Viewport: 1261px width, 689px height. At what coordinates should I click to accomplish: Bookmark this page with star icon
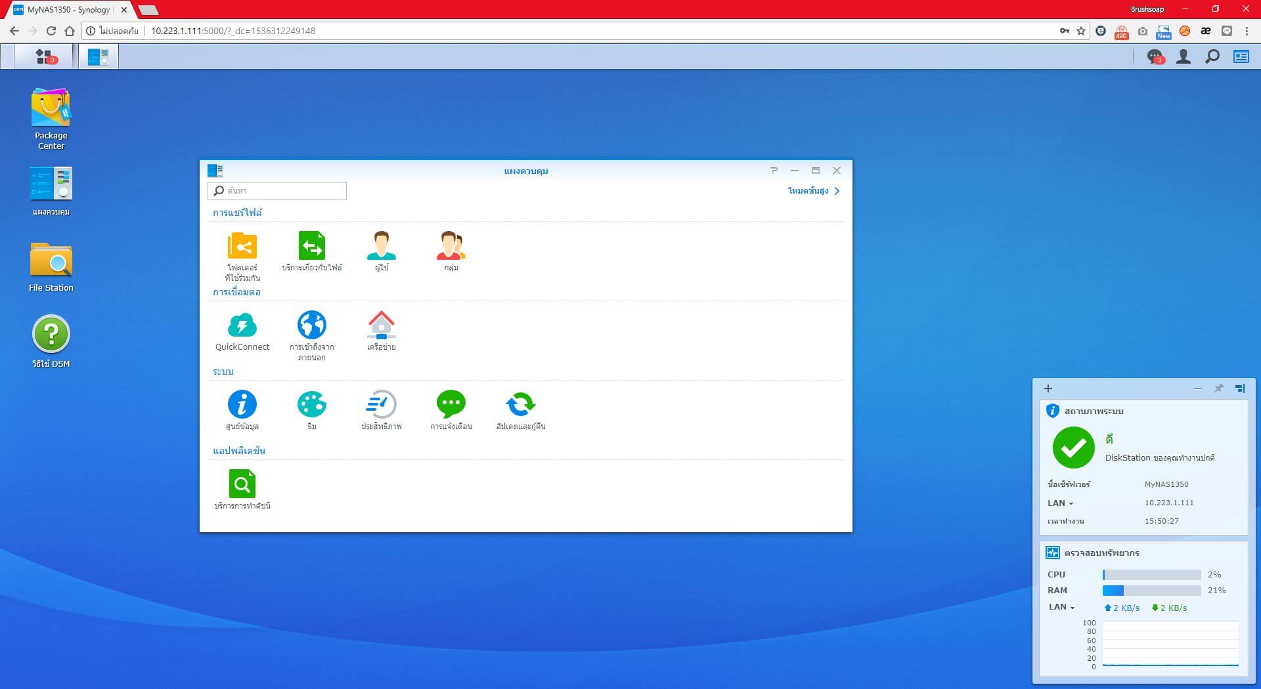[1081, 31]
